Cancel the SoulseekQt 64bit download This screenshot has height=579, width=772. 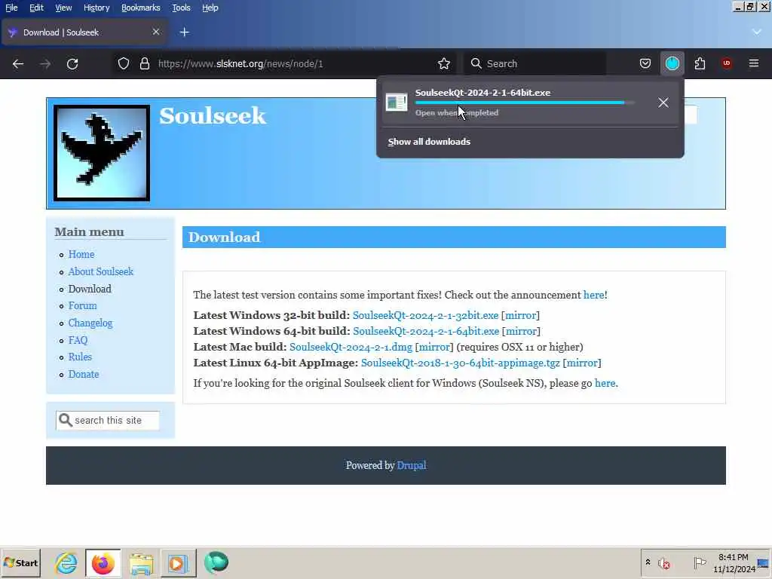coord(663,103)
